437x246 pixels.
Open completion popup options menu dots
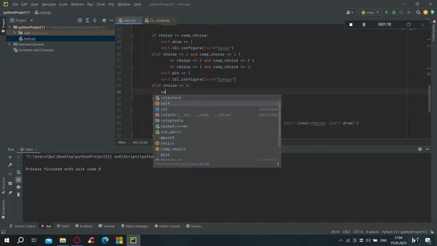(x=278, y=164)
